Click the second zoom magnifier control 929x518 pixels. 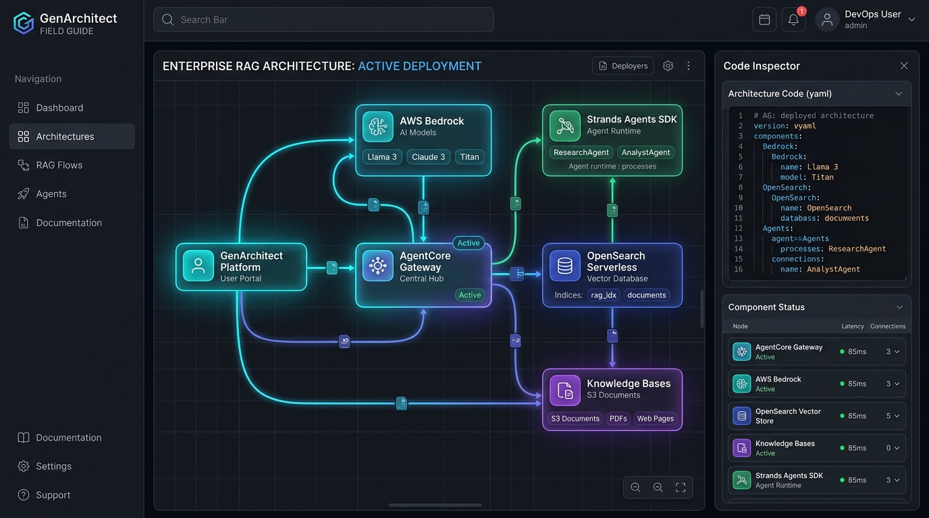coord(658,487)
